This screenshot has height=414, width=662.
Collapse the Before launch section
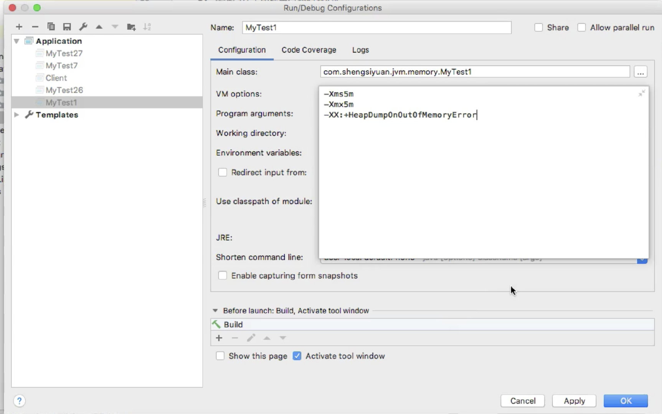[215, 310]
